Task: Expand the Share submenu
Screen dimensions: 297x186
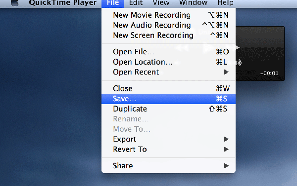Action: point(169,166)
